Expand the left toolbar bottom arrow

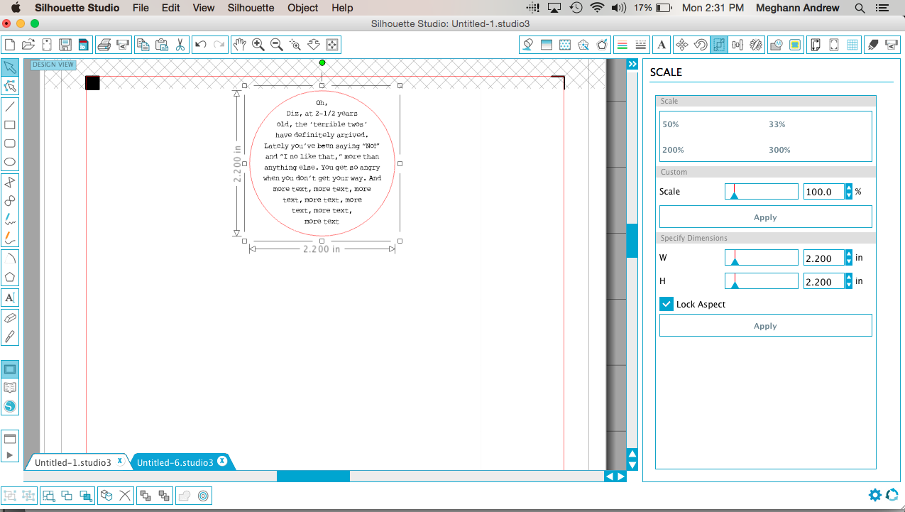(x=10, y=454)
